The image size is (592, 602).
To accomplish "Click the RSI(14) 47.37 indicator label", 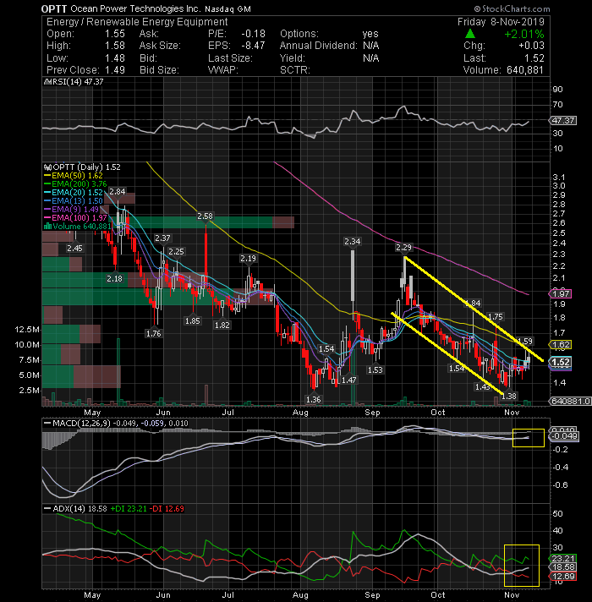I will pos(77,82).
